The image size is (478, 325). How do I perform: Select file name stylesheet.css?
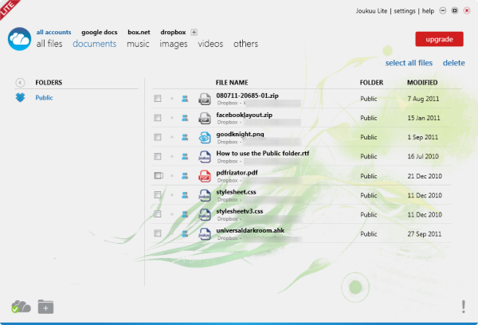(x=236, y=192)
